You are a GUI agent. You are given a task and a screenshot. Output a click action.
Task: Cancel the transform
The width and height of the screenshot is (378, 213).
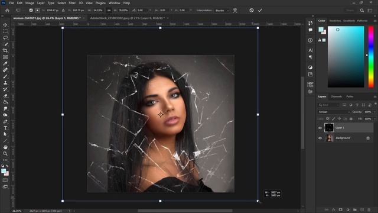[x=252, y=11]
